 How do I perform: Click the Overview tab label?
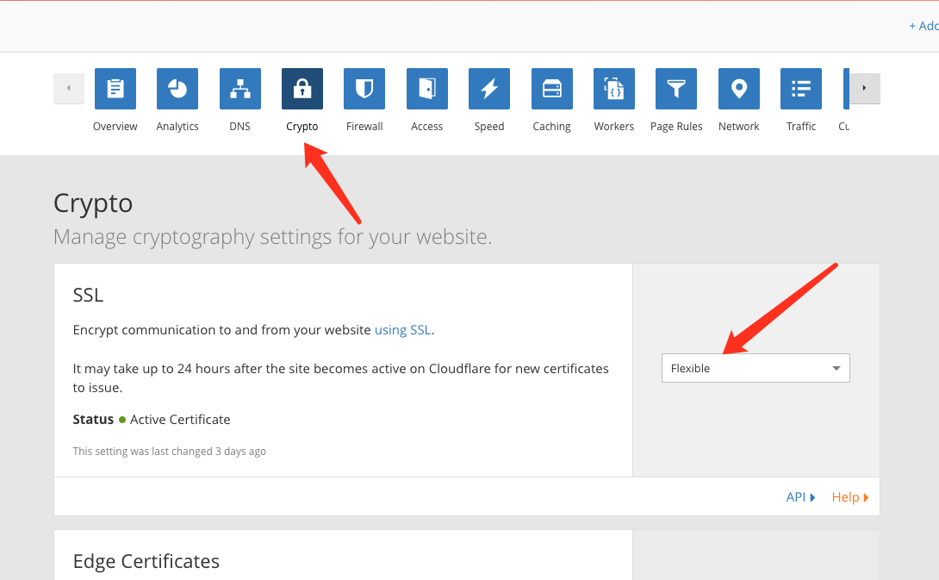pos(115,127)
